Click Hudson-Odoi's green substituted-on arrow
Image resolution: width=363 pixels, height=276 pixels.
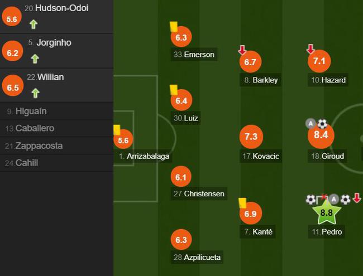[34, 25]
